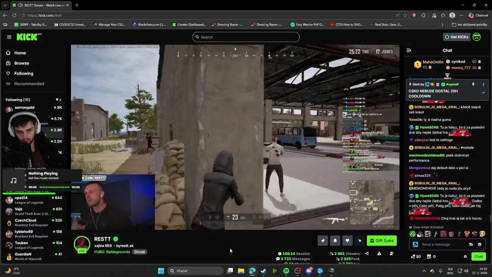
Task: Click MahoChillin in gift leaderboard
Action: click(433, 62)
